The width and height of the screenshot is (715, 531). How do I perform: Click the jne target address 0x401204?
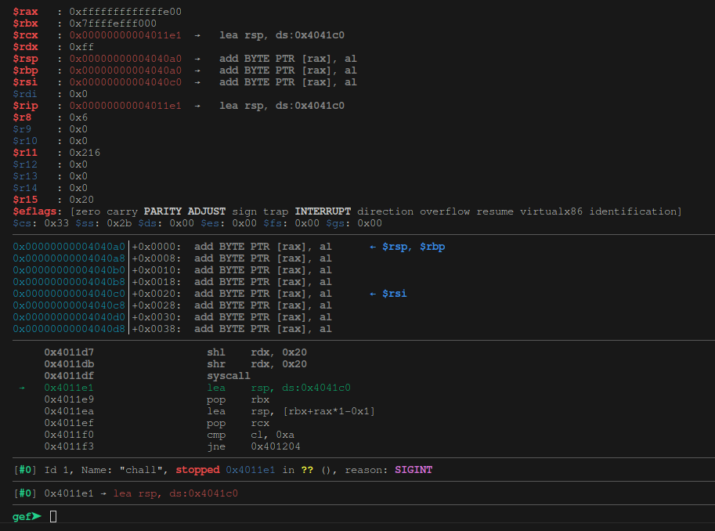(x=276, y=446)
